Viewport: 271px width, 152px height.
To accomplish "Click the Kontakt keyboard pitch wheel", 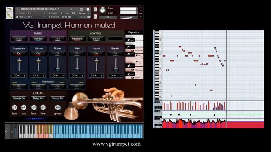I will click(11, 132).
